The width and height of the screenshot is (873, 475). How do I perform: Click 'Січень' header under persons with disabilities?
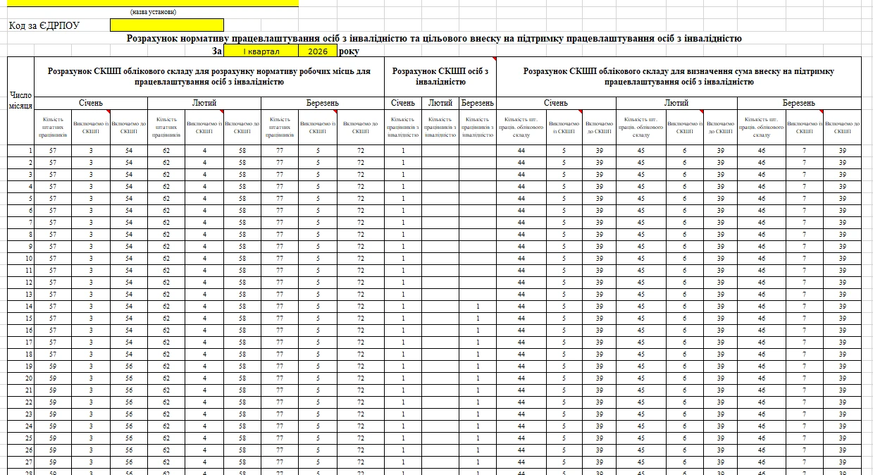coord(403,103)
